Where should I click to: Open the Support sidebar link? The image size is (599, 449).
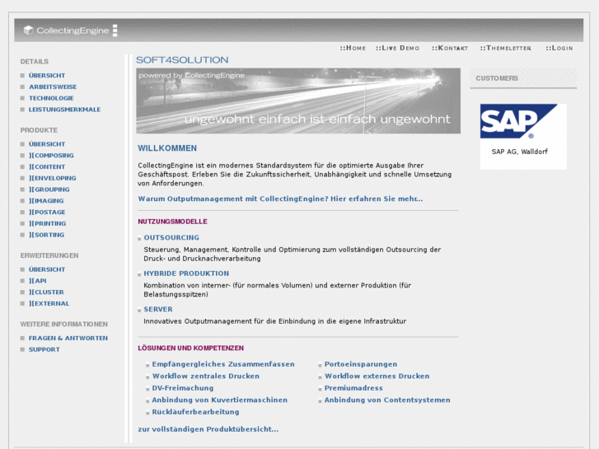pos(44,349)
